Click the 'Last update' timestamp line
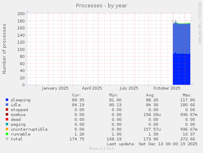Viewport: 203px width, 153px height. [x=152, y=144]
